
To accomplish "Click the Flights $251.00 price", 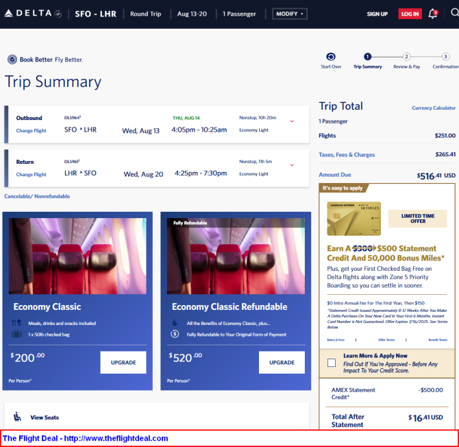I will [445, 136].
